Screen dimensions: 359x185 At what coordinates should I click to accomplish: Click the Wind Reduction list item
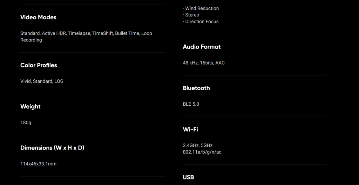(x=201, y=8)
